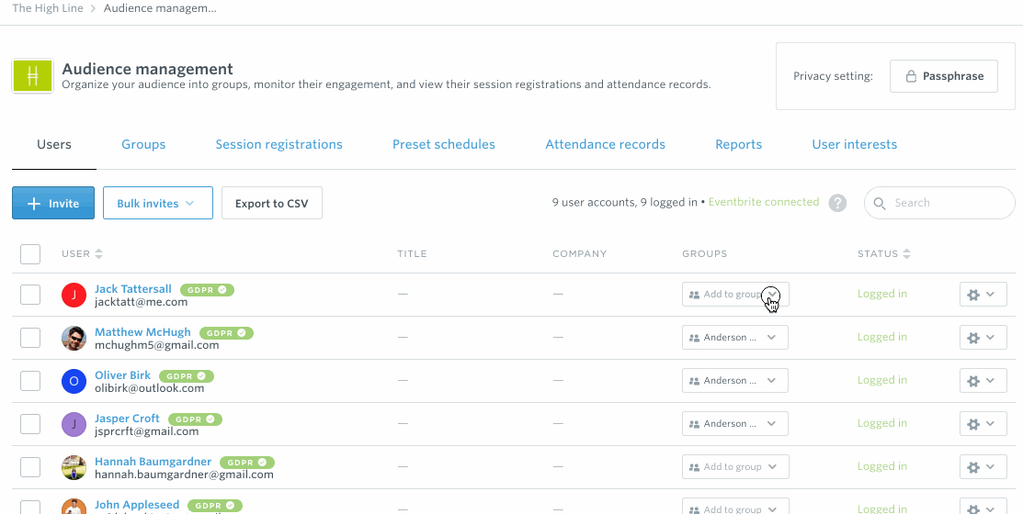Image resolution: width=1023 pixels, height=514 pixels.
Task: Open the gear menu for Jack Tattersall
Action: [x=983, y=295]
